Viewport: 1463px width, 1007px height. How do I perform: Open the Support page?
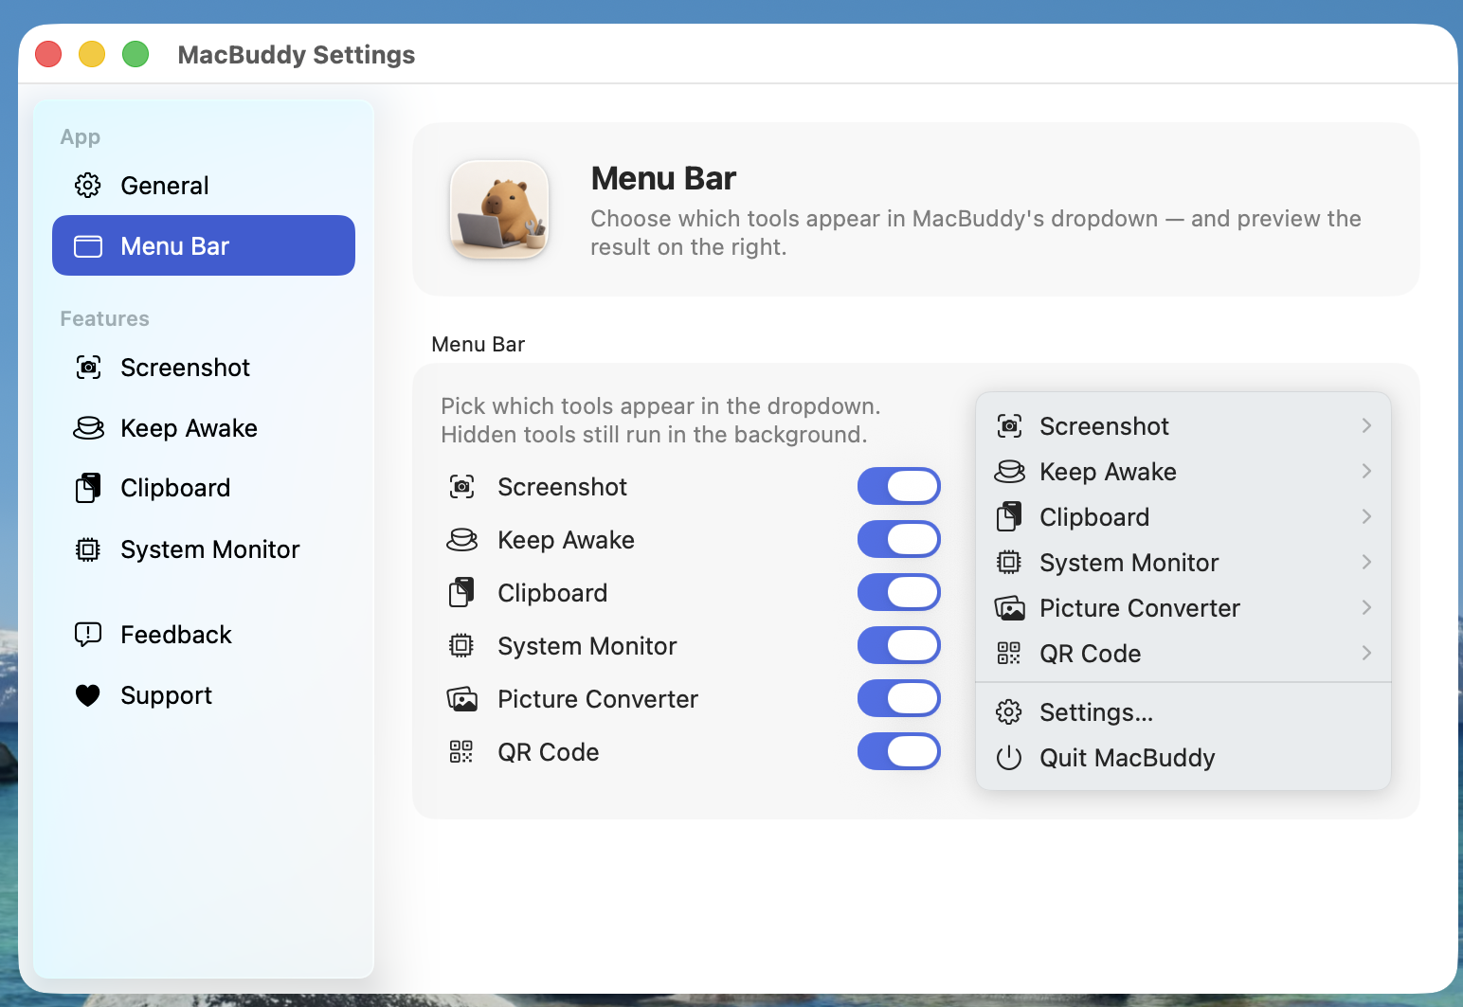click(204, 695)
